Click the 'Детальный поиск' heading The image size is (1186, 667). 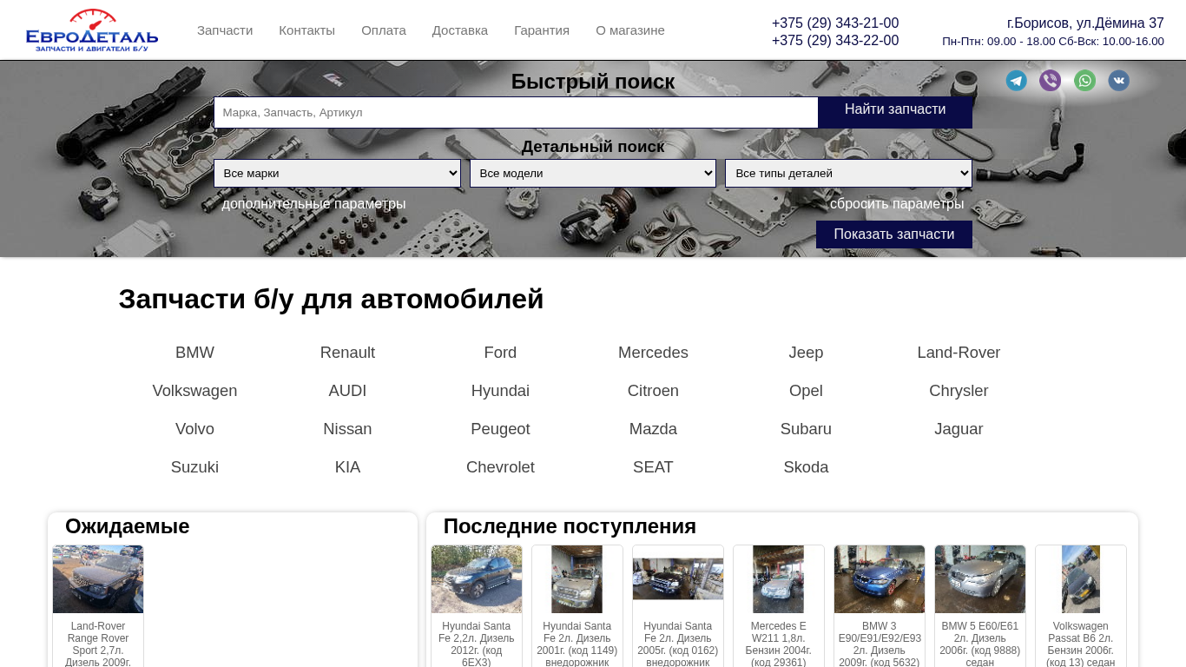coord(593,147)
